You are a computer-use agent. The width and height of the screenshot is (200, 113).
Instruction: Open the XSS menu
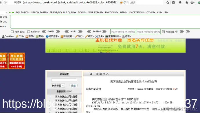159,12
